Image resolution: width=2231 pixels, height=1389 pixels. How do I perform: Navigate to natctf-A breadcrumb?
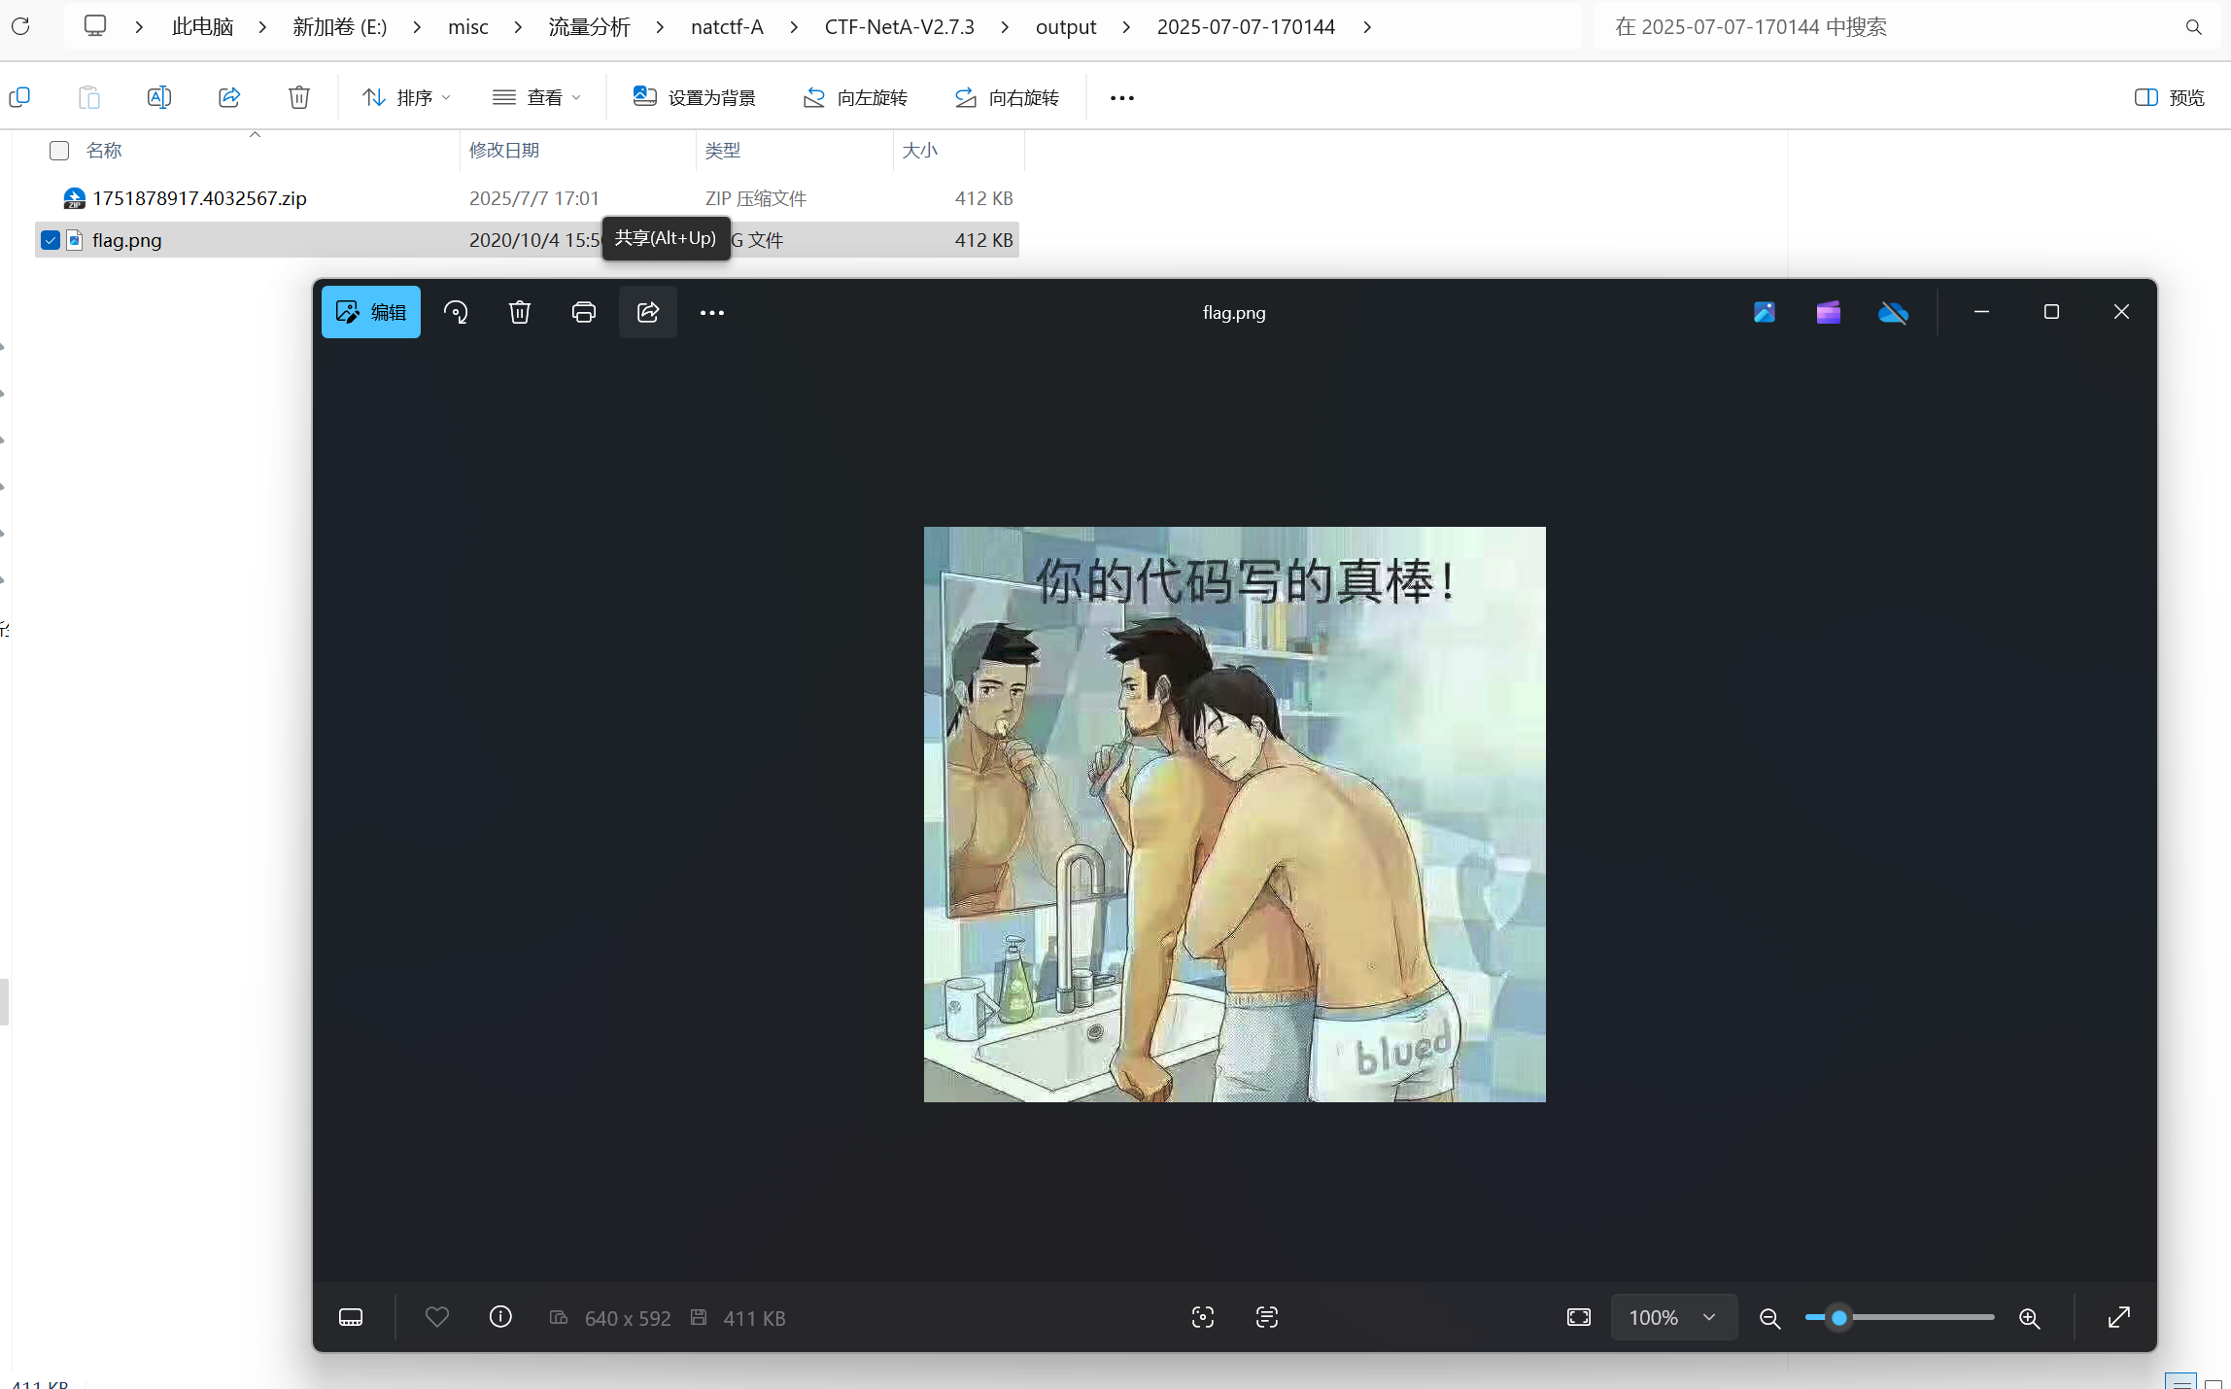[727, 26]
